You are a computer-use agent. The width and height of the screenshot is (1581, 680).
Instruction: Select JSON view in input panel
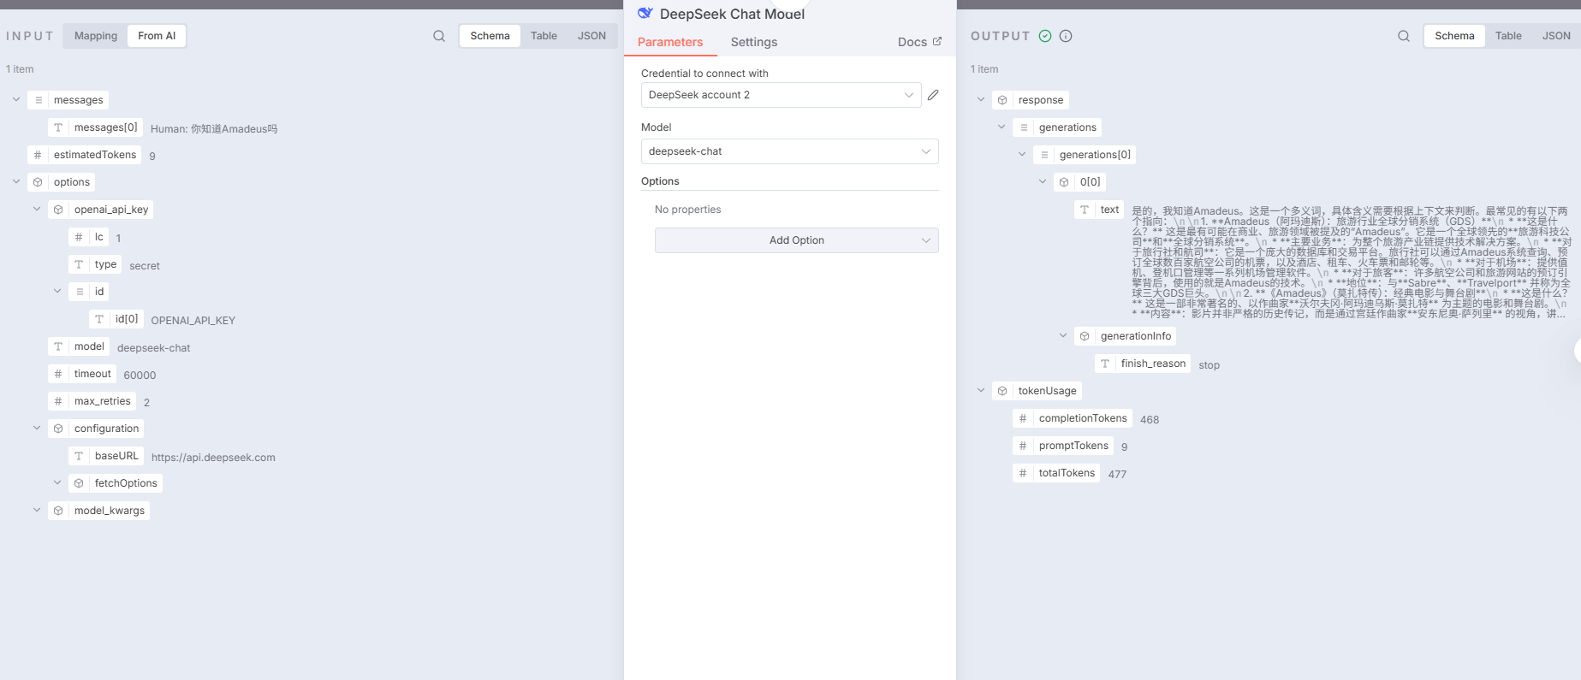pos(591,36)
